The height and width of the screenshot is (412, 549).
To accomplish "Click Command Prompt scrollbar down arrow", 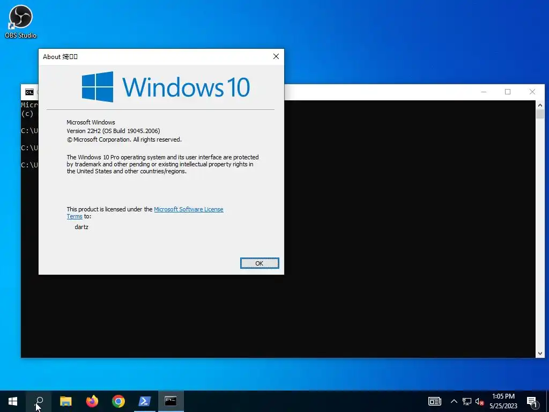I will pyautogui.click(x=540, y=354).
